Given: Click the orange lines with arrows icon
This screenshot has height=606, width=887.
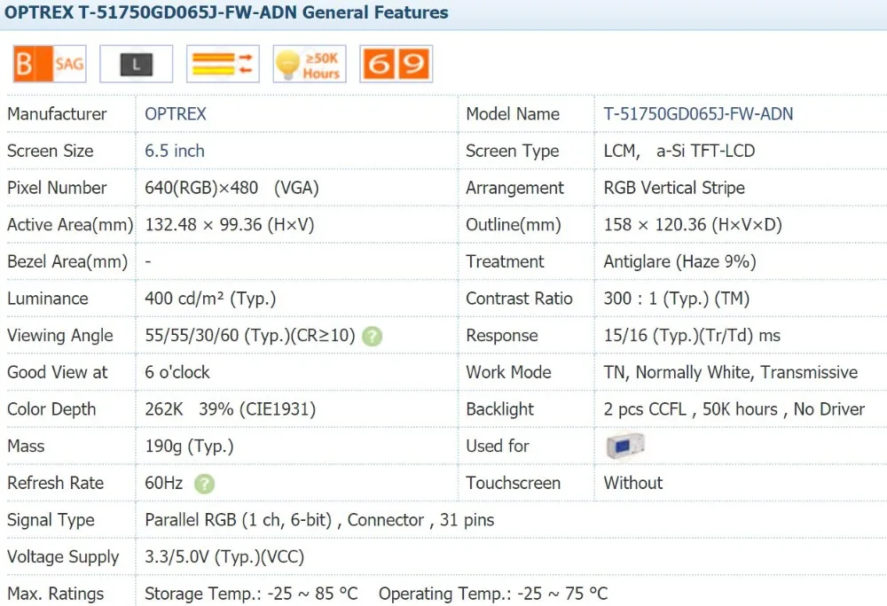Looking at the screenshot, I should (x=223, y=64).
